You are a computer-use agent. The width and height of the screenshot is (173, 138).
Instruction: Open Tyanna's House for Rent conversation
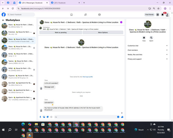(x=18, y=62)
